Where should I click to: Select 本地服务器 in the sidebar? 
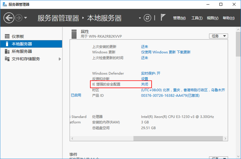pyautogui.click(x=22, y=44)
